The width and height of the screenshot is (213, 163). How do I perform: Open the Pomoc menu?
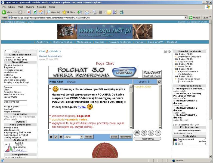click(x=52, y=7)
